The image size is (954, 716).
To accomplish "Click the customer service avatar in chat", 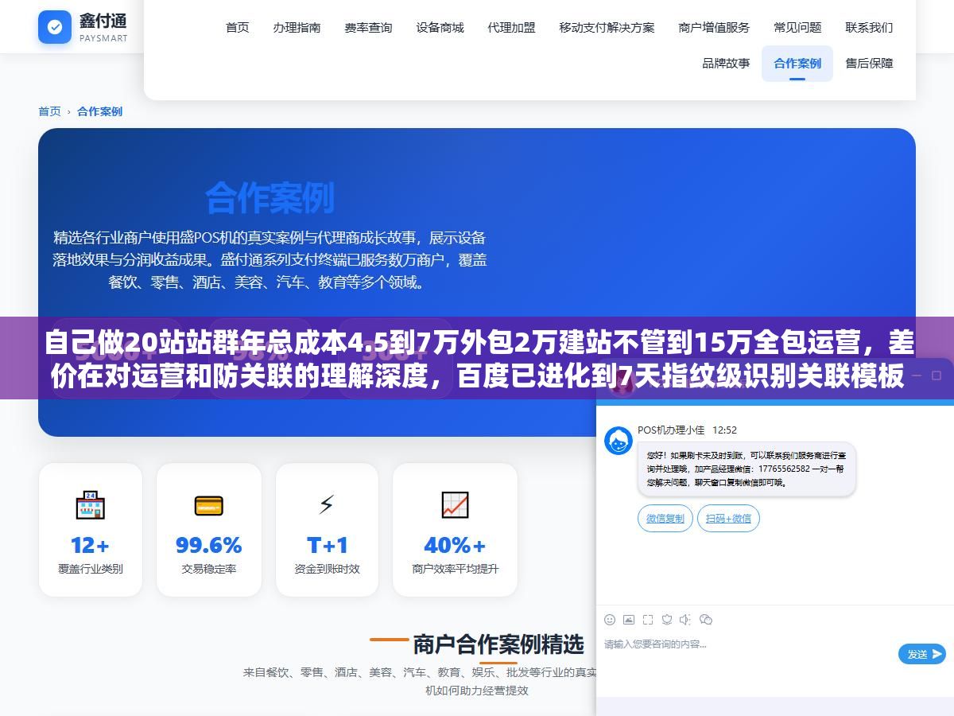I will click(619, 441).
